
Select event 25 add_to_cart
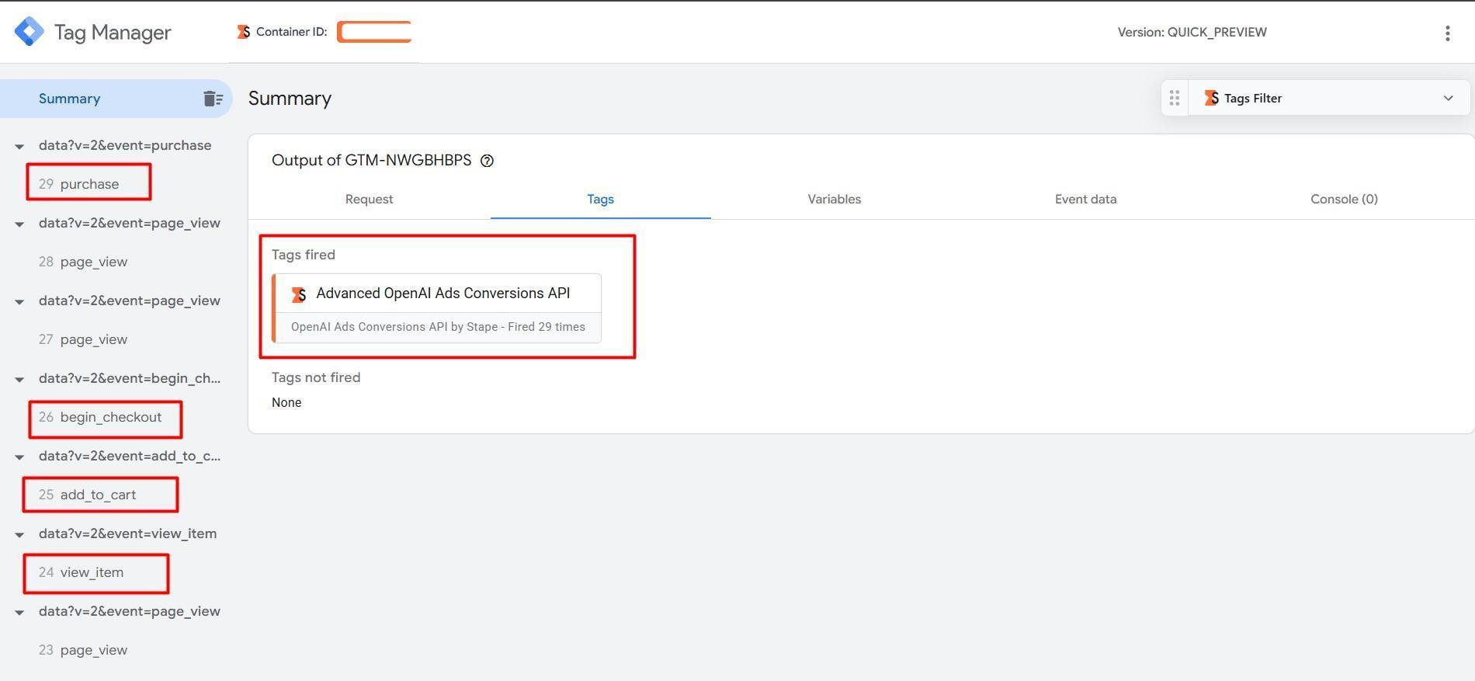pos(87,495)
